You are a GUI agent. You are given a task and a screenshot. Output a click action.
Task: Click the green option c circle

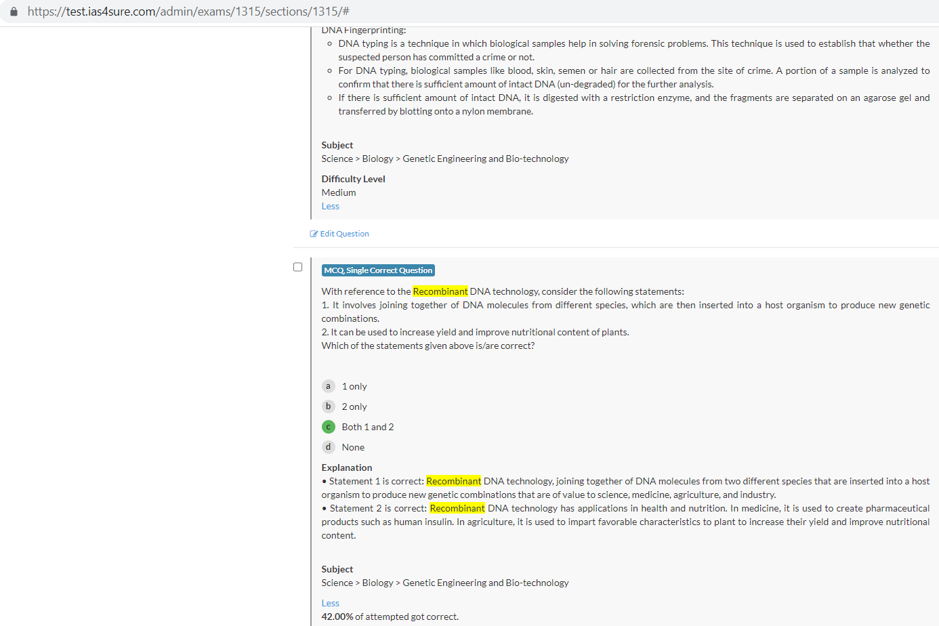[x=328, y=427]
